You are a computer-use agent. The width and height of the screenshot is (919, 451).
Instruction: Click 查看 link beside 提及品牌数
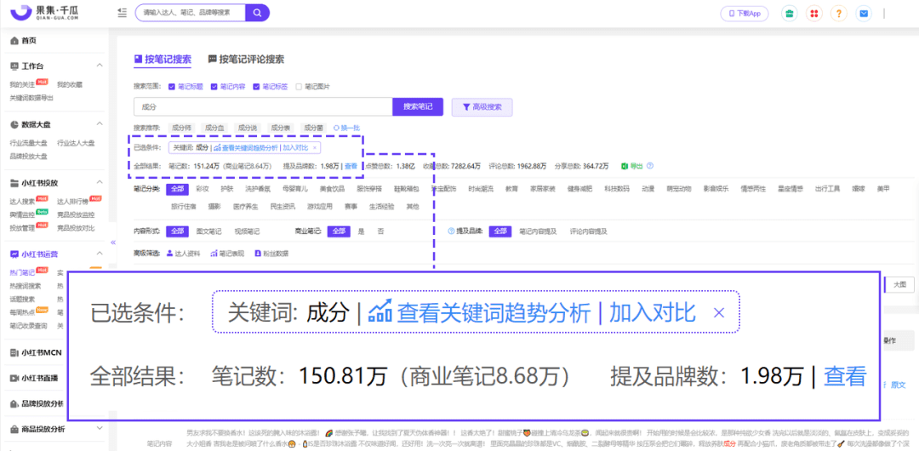[x=351, y=166]
